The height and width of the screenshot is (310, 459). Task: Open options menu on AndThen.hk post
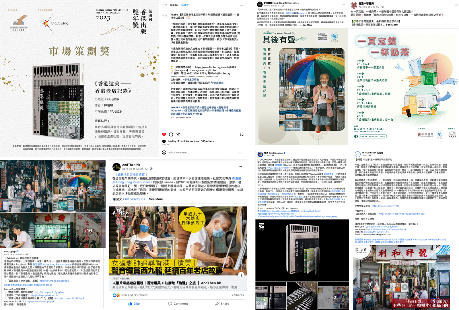click(x=240, y=167)
